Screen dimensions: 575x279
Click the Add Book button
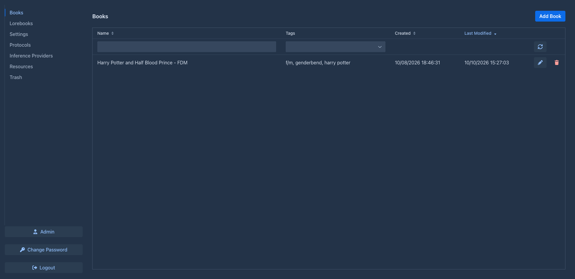coord(550,16)
